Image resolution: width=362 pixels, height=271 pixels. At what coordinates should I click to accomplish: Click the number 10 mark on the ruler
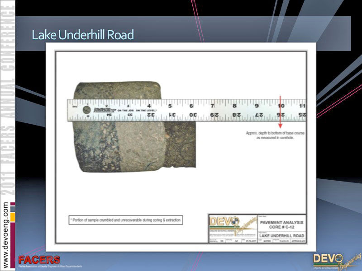(281, 106)
